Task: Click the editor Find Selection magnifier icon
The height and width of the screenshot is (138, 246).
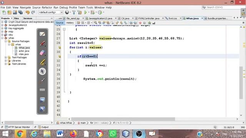Action: pos(95,23)
